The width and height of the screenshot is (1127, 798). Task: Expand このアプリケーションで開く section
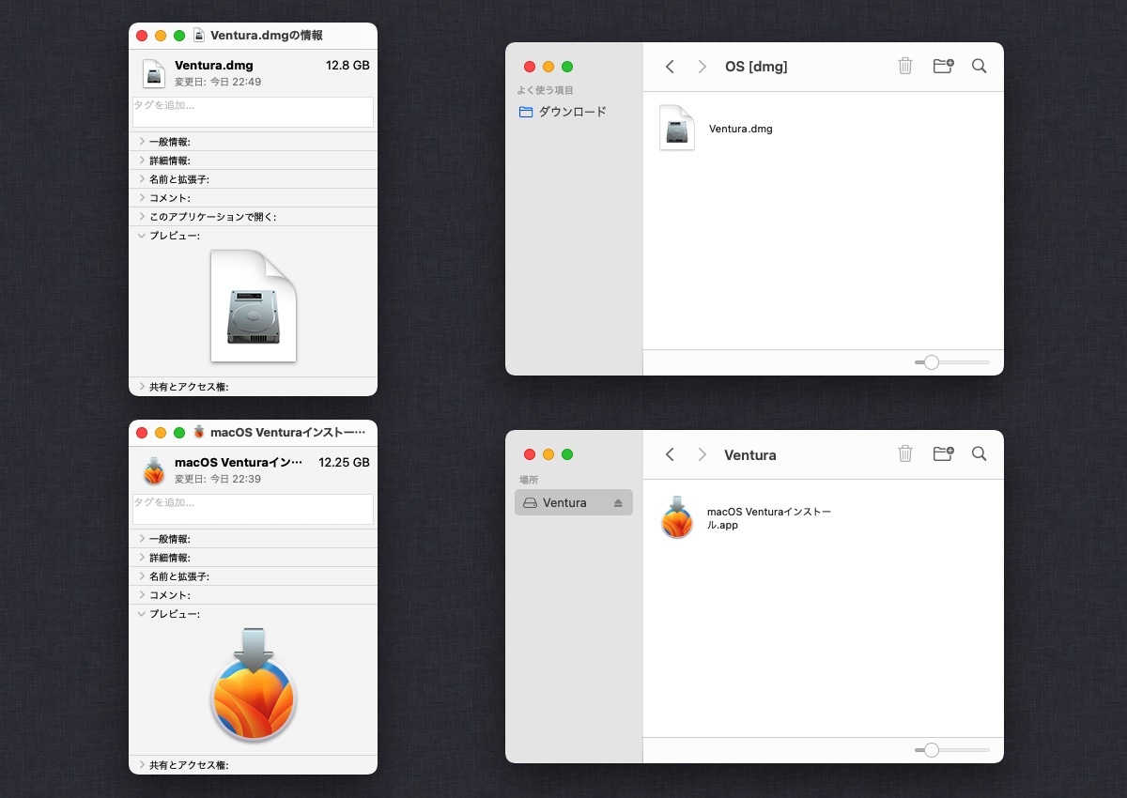[142, 217]
